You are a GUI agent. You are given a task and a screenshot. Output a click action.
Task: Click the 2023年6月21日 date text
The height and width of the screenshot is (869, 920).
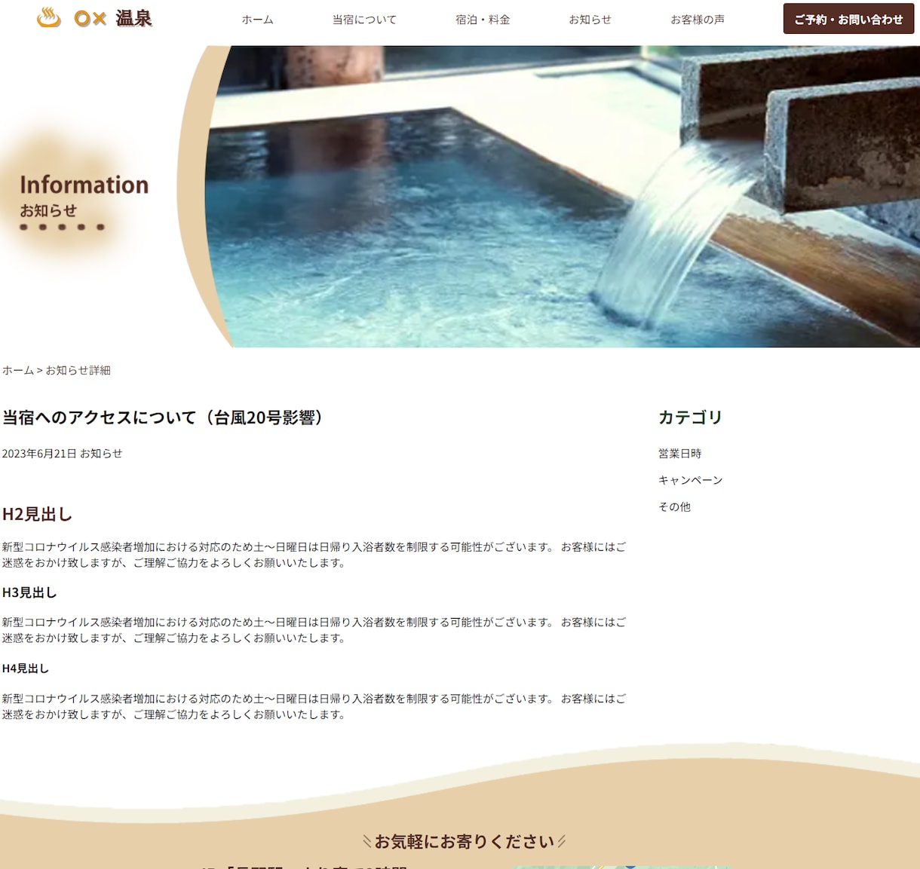[x=39, y=454]
